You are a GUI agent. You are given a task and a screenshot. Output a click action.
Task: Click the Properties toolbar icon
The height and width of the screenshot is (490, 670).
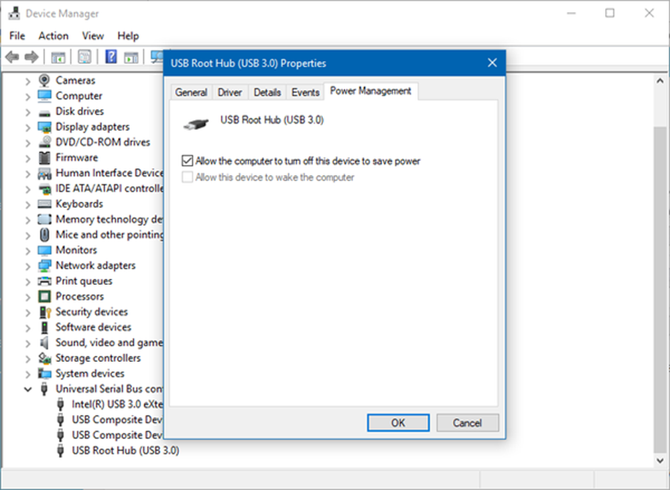[x=84, y=57]
